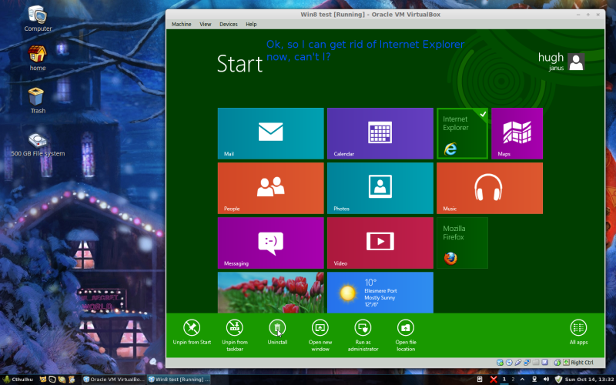Open the Computer desktop icon

(x=38, y=18)
